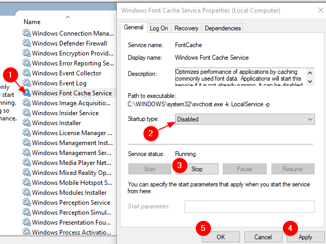Click the Running service status text

(185, 154)
